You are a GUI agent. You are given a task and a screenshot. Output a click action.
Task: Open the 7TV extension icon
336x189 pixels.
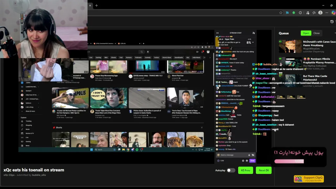pyautogui.click(x=287, y=13)
